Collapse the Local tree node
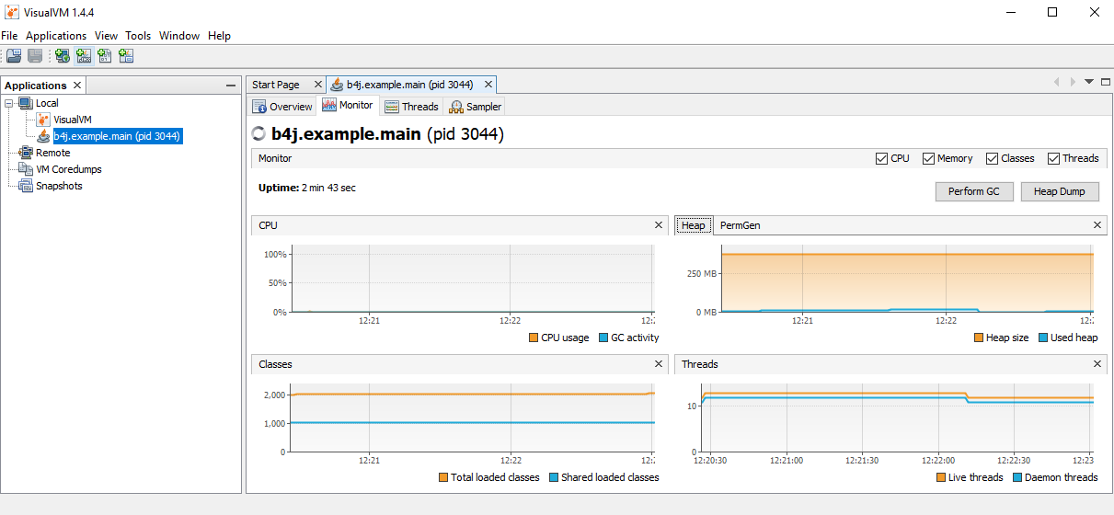This screenshot has height=515, width=1114. [9, 103]
